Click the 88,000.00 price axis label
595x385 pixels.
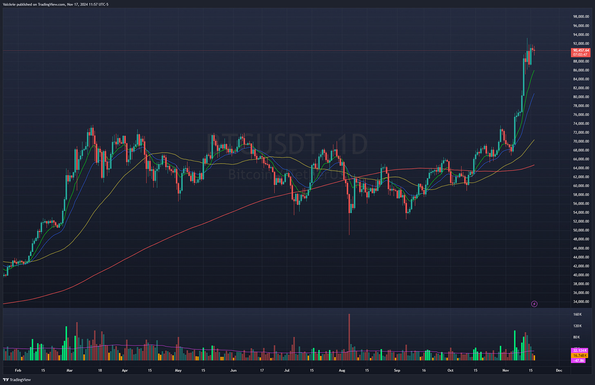(581, 61)
